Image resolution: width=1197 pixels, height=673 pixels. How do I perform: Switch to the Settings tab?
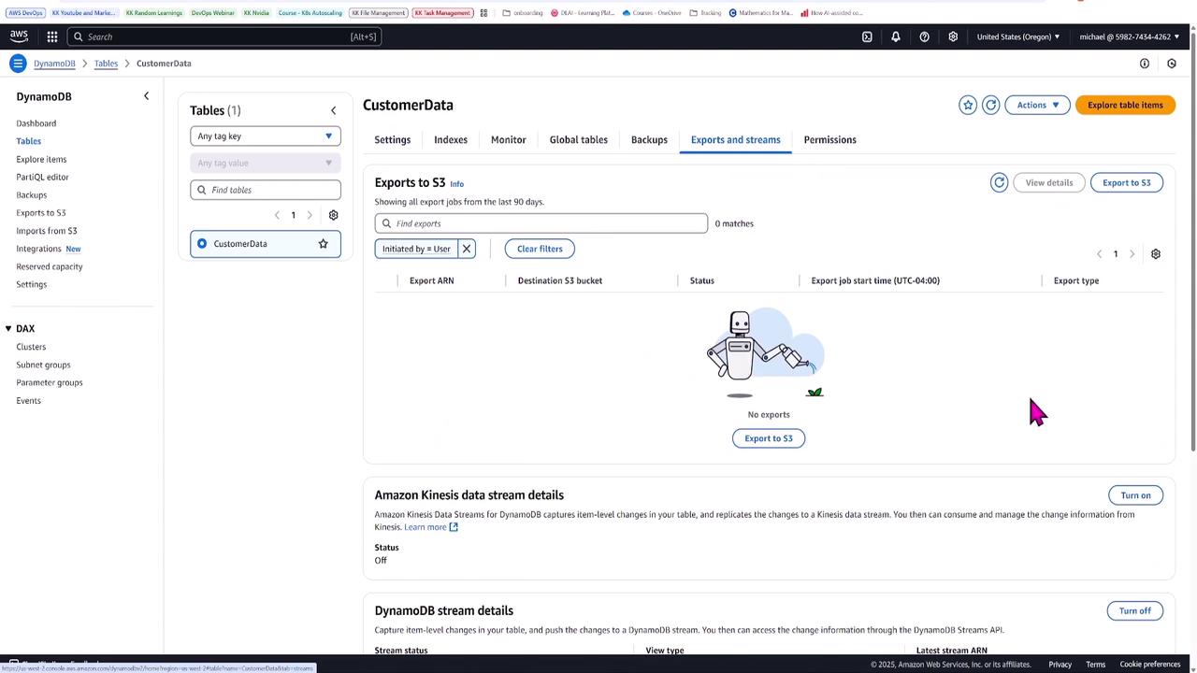point(393,140)
